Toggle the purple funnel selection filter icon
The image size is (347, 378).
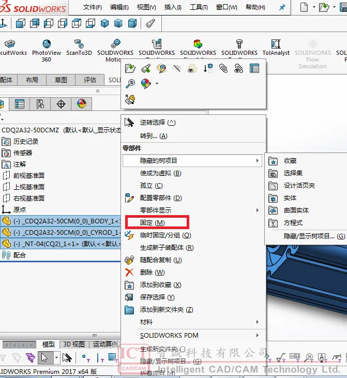click(x=31, y=358)
